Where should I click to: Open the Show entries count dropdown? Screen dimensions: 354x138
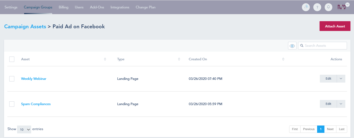point(24,129)
